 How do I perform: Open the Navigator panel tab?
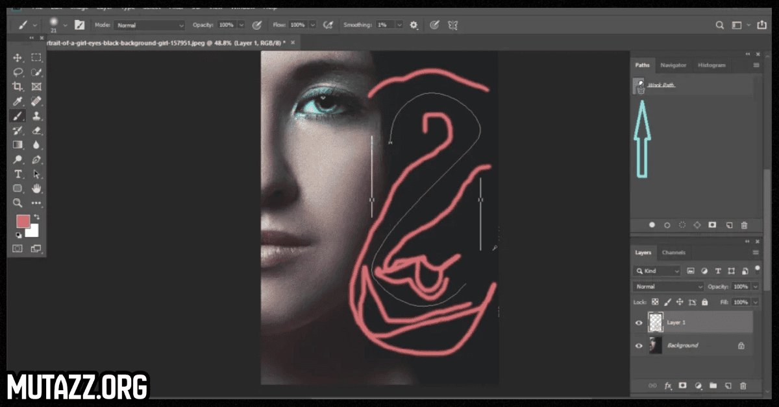[673, 65]
